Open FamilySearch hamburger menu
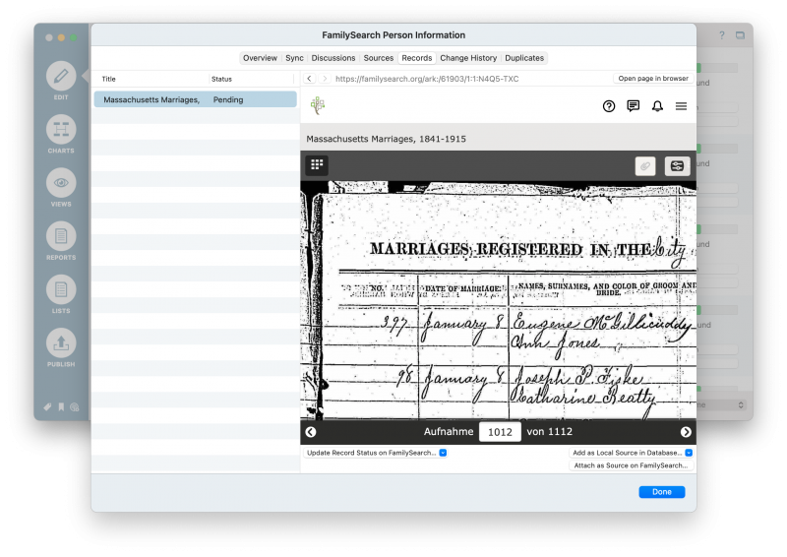787x557 pixels. pos(681,106)
